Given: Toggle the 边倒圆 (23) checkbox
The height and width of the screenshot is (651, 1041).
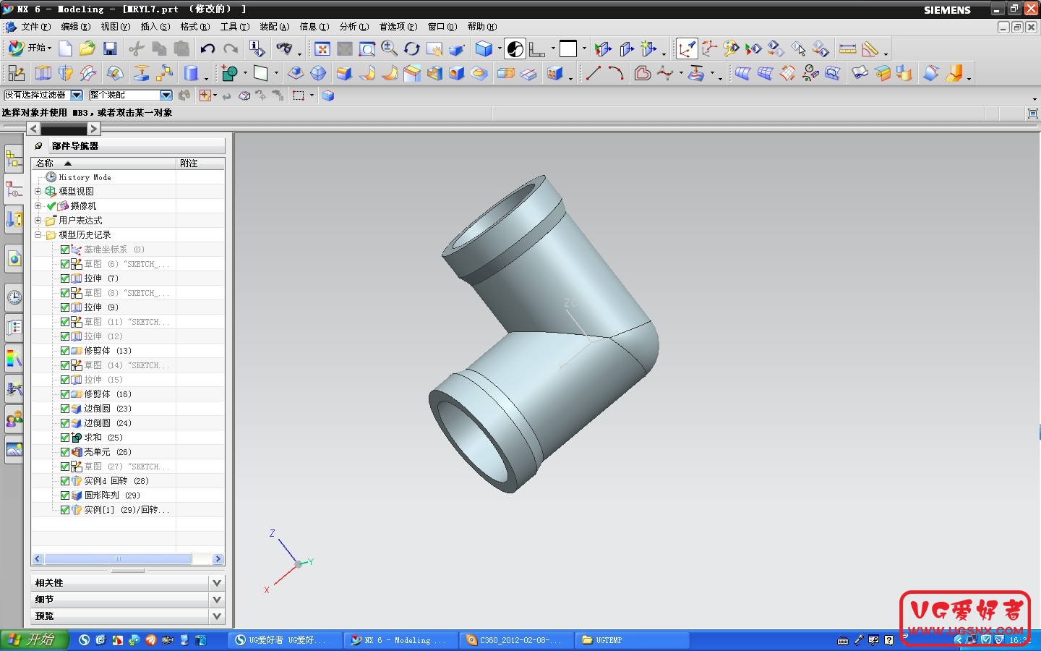Looking at the screenshot, I should click(65, 409).
